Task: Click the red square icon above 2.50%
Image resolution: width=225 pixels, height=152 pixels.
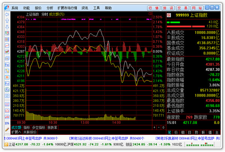Action: click(150, 14)
